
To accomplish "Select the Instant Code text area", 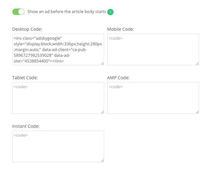I will 58,146.
